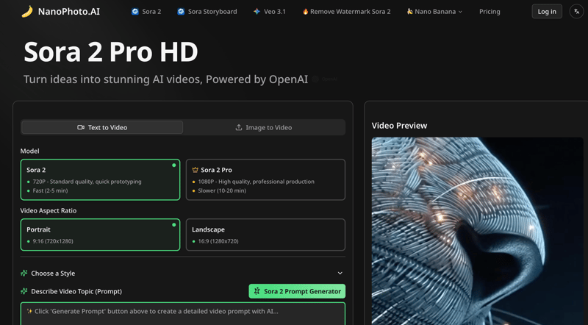Click the Remove Watermark fire icon

click(305, 12)
